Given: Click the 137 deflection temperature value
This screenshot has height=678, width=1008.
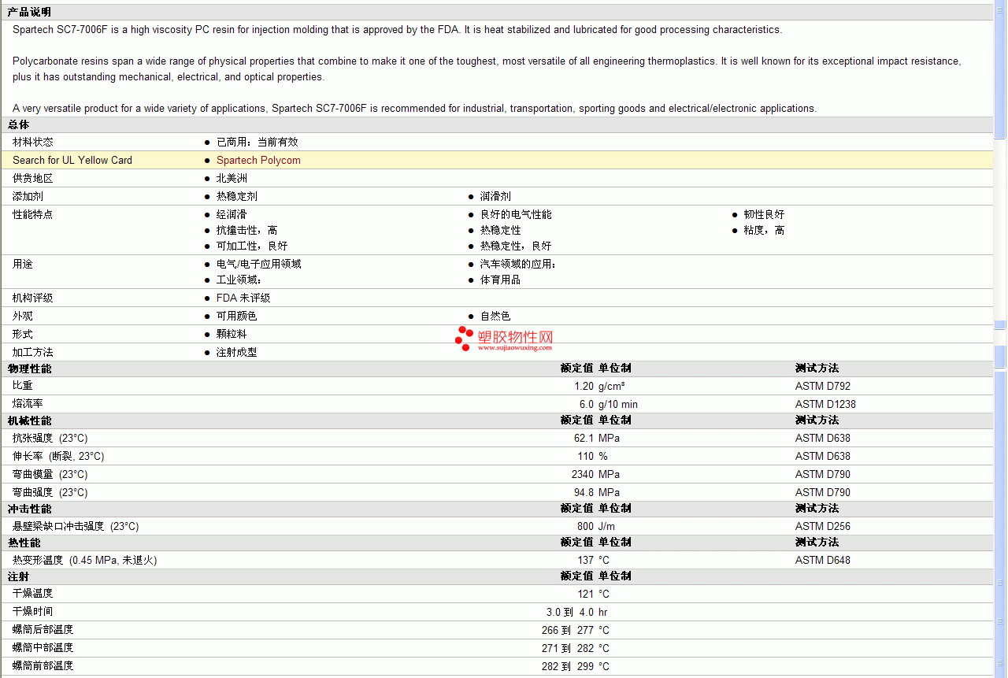Looking at the screenshot, I should point(586,560).
